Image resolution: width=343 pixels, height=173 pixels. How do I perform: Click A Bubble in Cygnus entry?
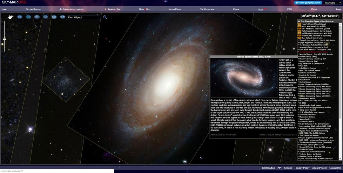coord(307,68)
